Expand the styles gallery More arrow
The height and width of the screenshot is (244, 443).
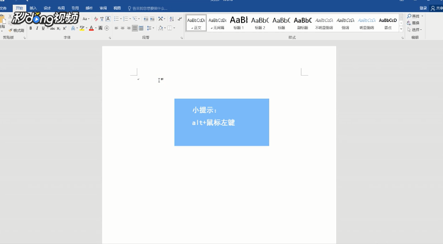(401, 29)
